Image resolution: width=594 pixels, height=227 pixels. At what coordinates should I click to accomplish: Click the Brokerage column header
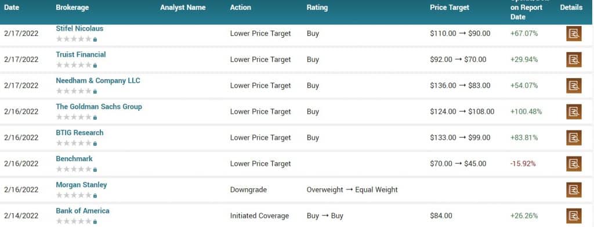(x=73, y=8)
